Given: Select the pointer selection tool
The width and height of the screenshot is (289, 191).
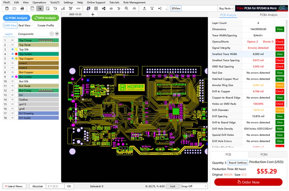Looking at the screenshot, I should (x=39, y=8).
